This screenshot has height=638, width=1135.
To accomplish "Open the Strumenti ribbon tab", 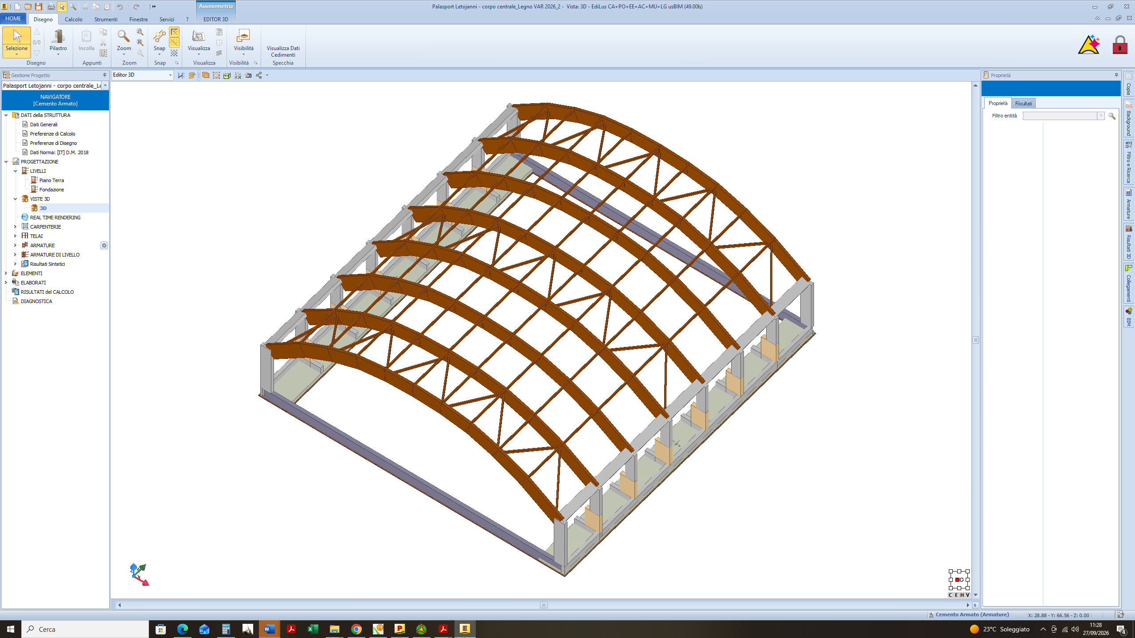I will [x=106, y=19].
